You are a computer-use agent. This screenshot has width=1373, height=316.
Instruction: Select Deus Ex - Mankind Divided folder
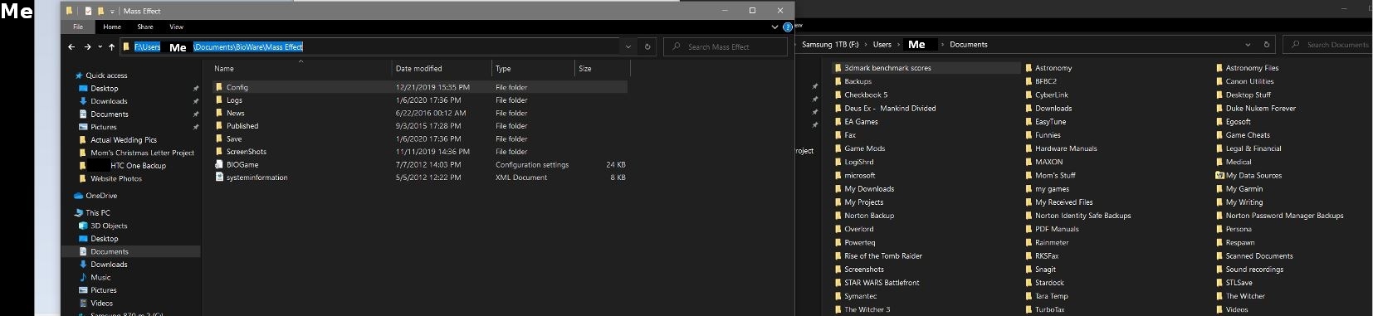[x=890, y=109]
